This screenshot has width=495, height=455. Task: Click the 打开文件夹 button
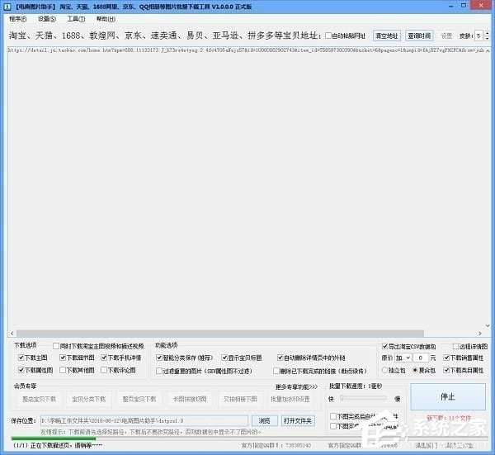[x=298, y=421]
